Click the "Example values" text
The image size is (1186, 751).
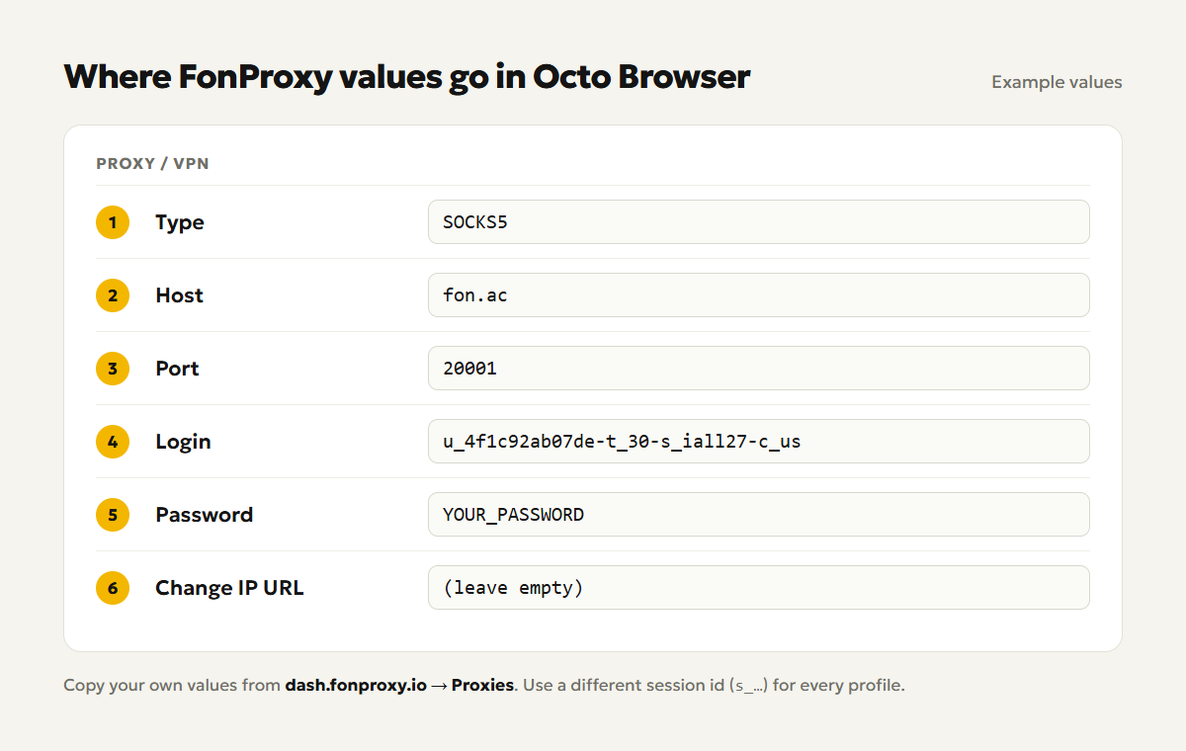point(1057,82)
